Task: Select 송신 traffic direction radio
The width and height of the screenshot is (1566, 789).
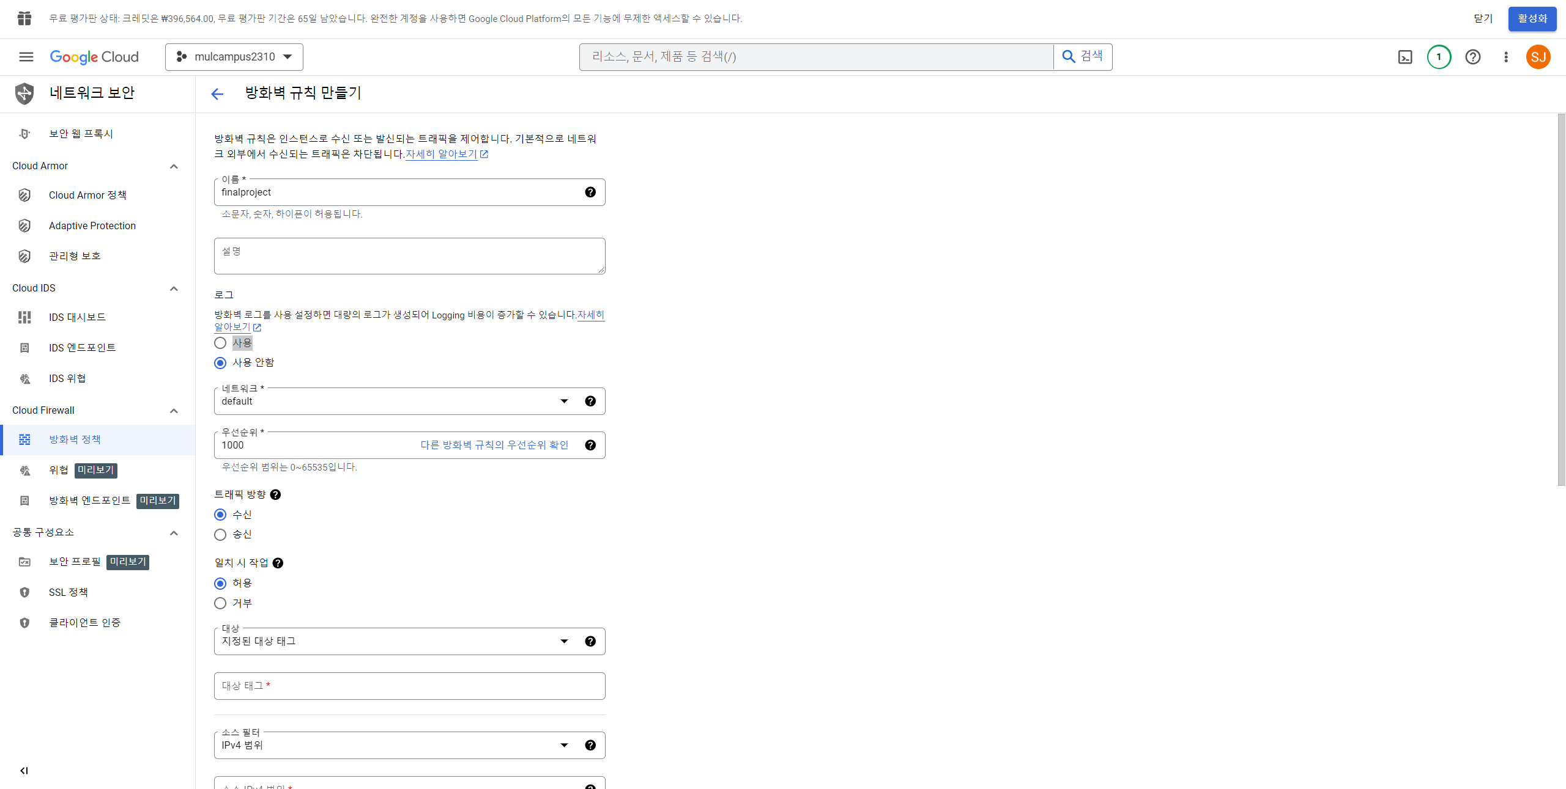Action: click(220, 535)
